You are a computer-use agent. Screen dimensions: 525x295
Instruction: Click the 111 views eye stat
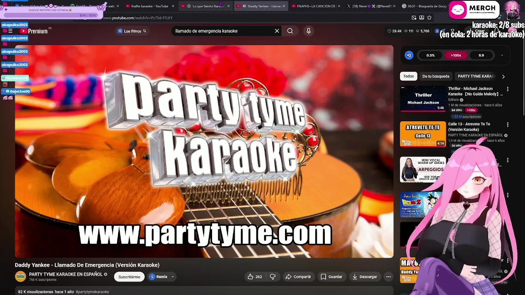coord(409,31)
